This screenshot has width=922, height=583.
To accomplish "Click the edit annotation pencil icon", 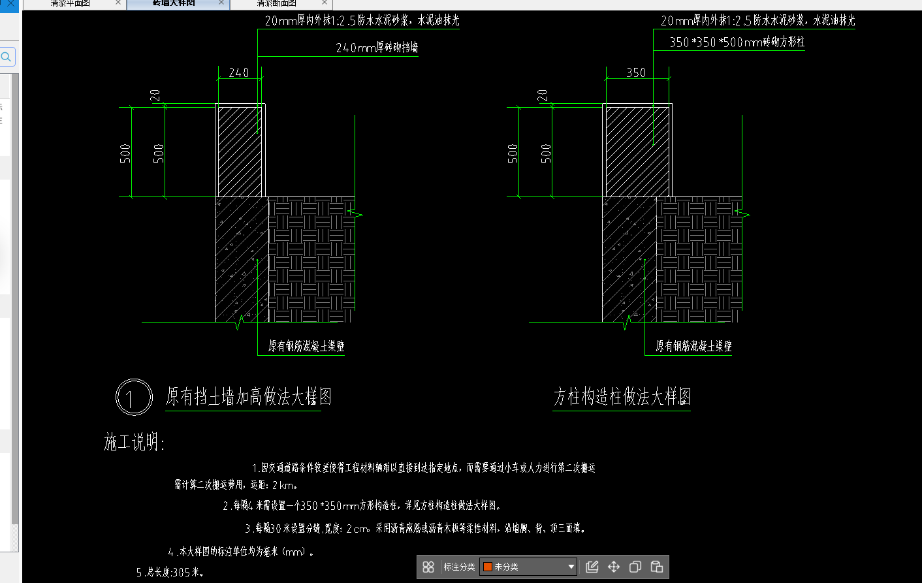I will pyautogui.click(x=592, y=567).
